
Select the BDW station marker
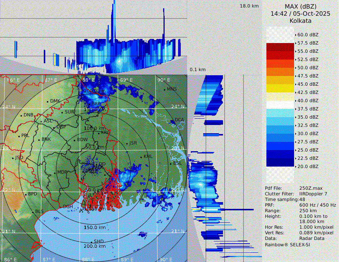pos(74,140)
